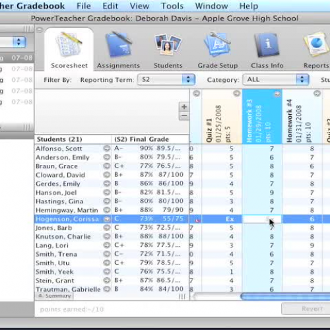Open the Students photos icon
This screenshot has width=330, height=330.
coord(168,44)
